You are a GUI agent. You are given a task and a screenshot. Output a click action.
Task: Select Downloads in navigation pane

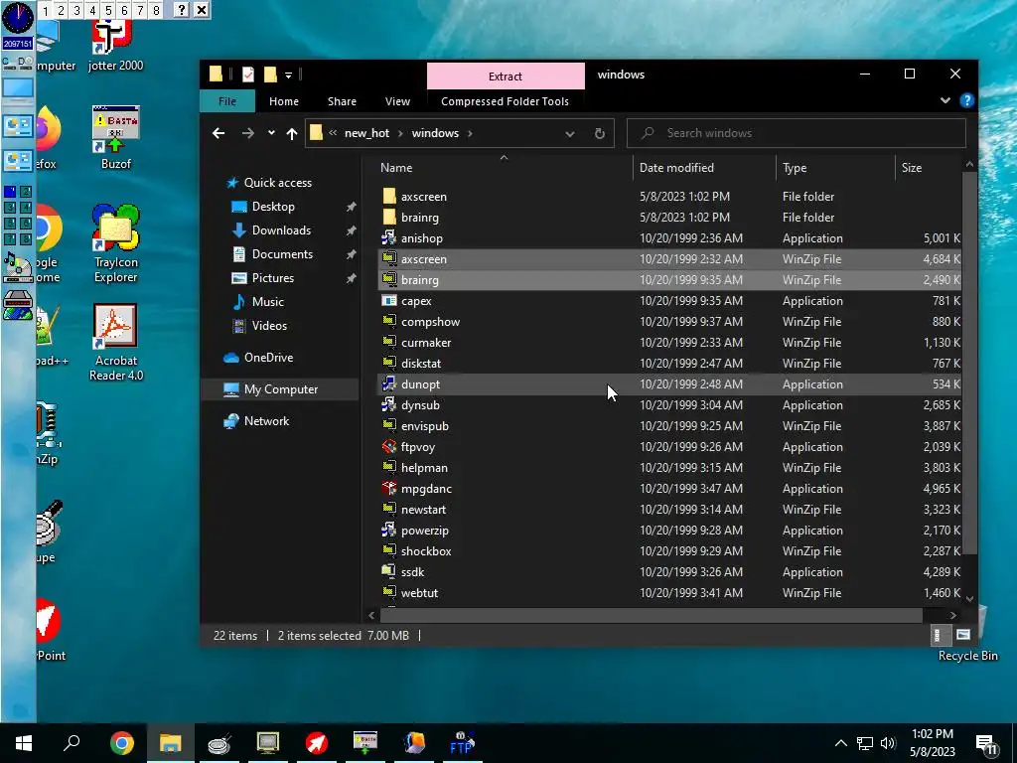pos(281,230)
